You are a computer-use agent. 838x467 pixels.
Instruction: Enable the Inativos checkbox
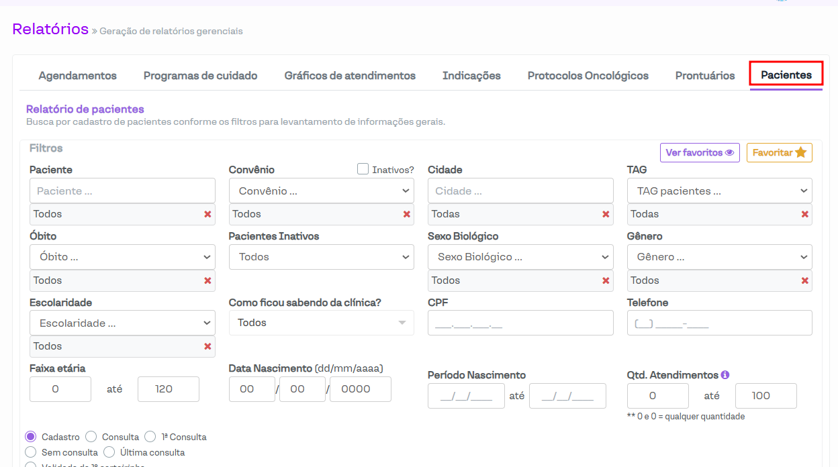pyautogui.click(x=363, y=169)
